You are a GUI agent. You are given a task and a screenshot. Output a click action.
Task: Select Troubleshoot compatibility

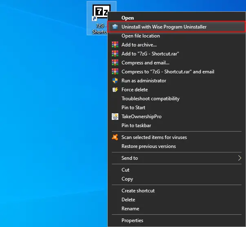coord(177,99)
